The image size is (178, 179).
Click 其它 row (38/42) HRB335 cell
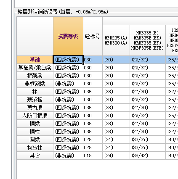[x=148, y=155]
